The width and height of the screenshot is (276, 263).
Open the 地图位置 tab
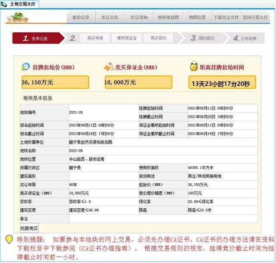pos(197,17)
